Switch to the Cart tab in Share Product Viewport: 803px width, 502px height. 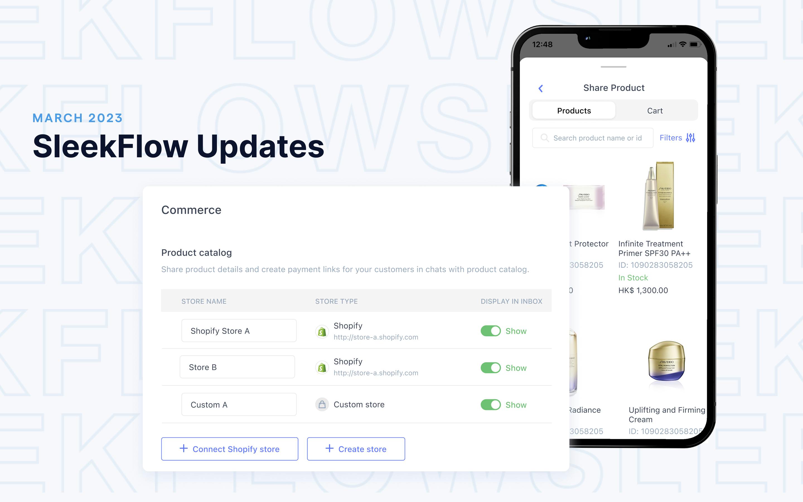point(655,110)
